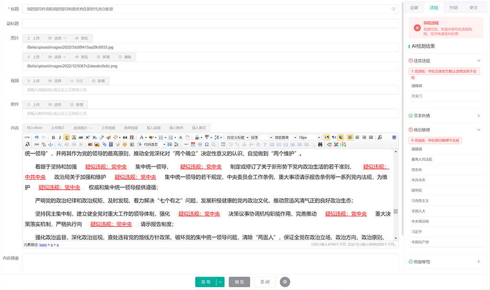Open the emoticon picker in the toolbar
The image size is (490, 290).
coord(125,144)
